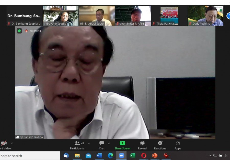Image resolution: width=230 pixels, height=160 pixels.
Task: Start sharing with the Share Screen button
Action: pyautogui.click(x=122, y=145)
